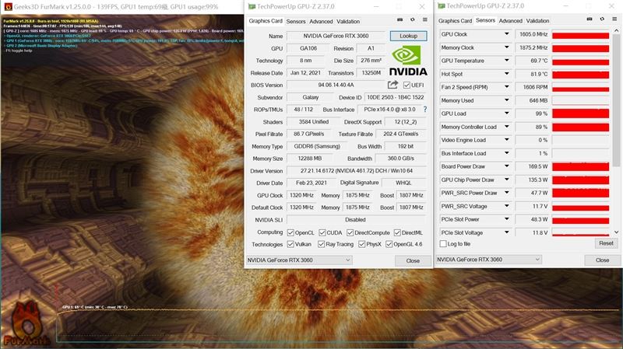Switch to Graphics Card tab in right GPU-Z window
Image resolution: width=623 pixels, height=349 pixels.
click(455, 21)
